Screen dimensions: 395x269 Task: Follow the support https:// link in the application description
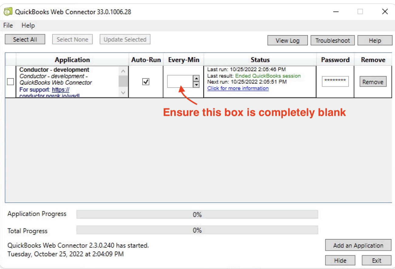(x=61, y=90)
